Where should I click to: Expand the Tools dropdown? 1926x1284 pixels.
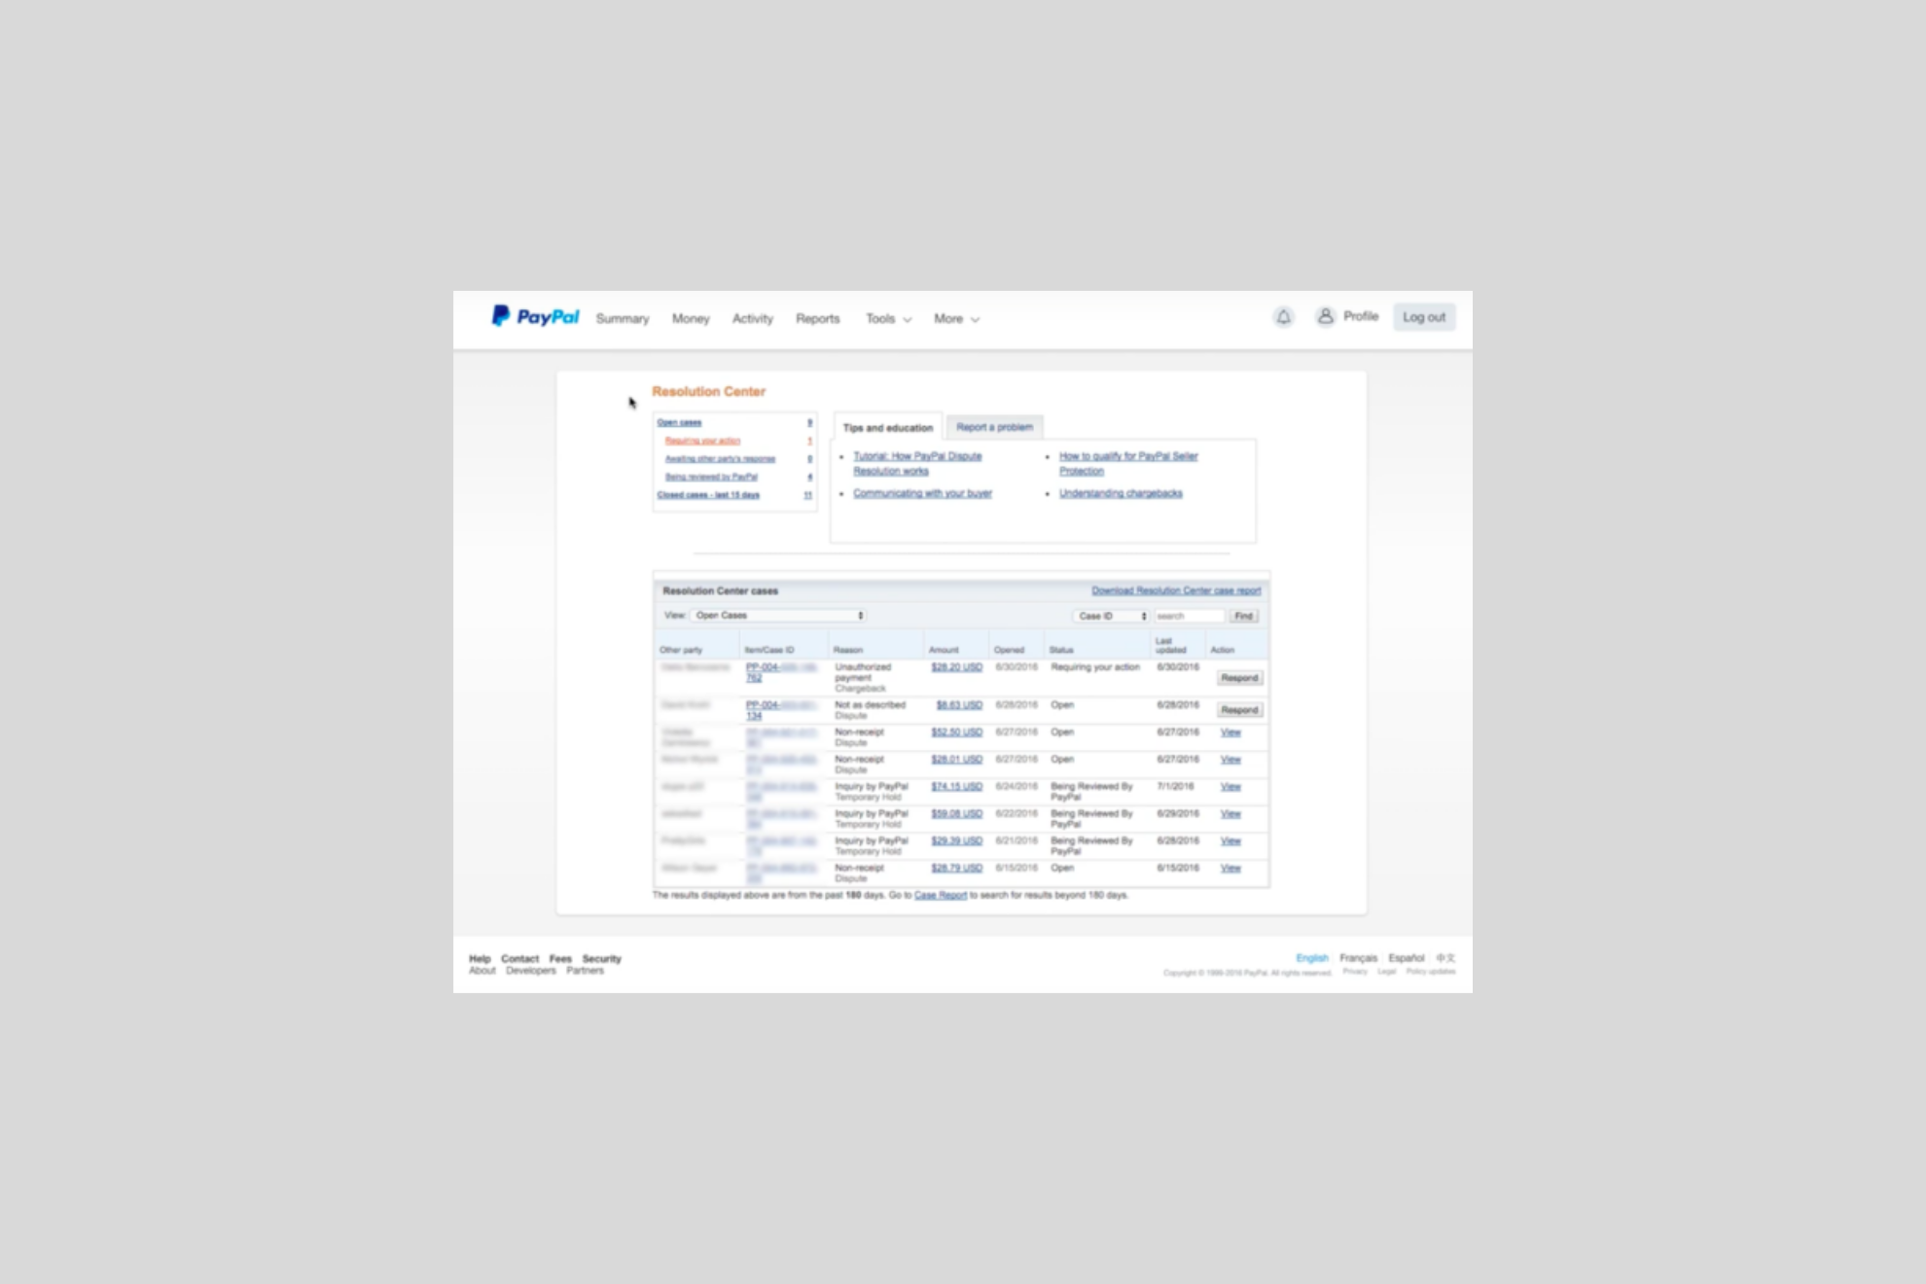pyautogui.click(x=886, y=318)
